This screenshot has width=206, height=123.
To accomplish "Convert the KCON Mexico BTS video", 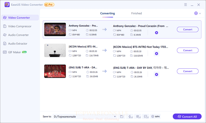I will (x=188, y=50).
